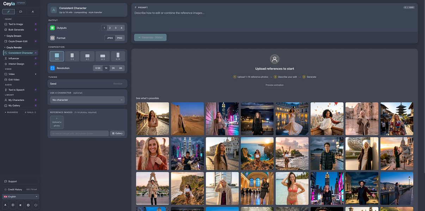Click the Consistent Character sidebar icon
The width and height of the screenshot is (425, 211).
click(6, 53)
